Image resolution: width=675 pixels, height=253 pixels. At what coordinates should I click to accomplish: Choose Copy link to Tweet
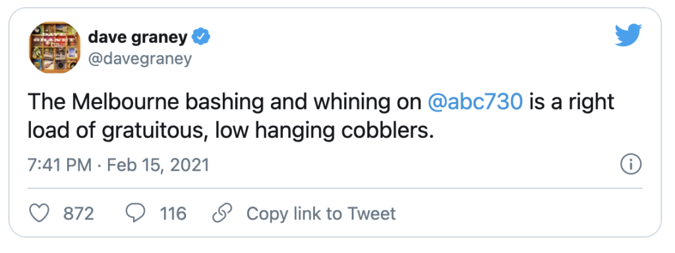pos(321,214)
